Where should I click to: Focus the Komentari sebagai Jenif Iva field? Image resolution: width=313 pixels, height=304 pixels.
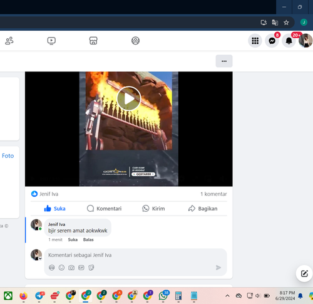(x=135, y=255)
